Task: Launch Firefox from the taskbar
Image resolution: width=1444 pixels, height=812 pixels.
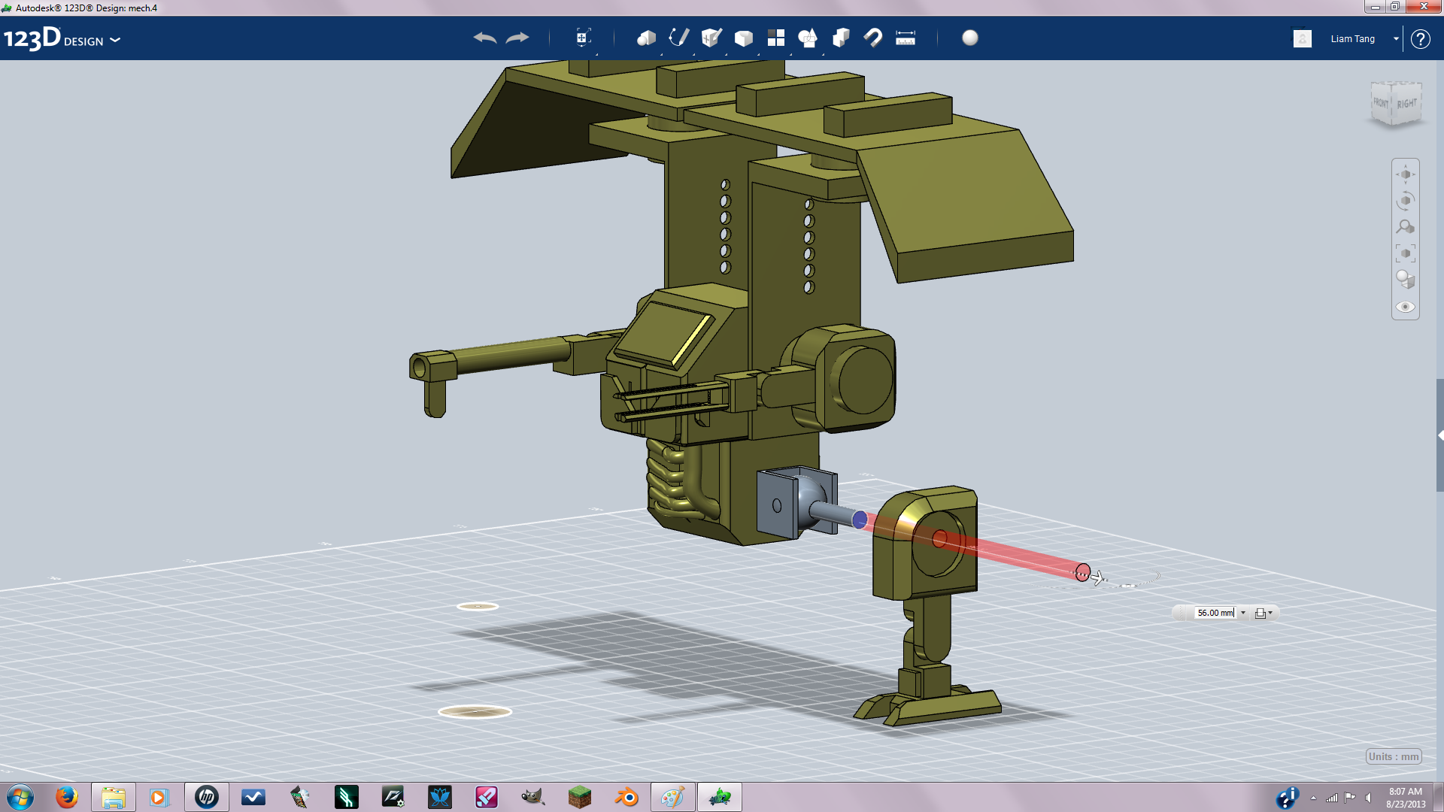Action: (67, 797)
